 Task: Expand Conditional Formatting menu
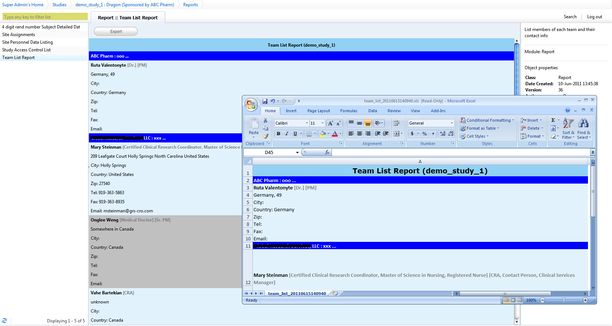[487, 120]
